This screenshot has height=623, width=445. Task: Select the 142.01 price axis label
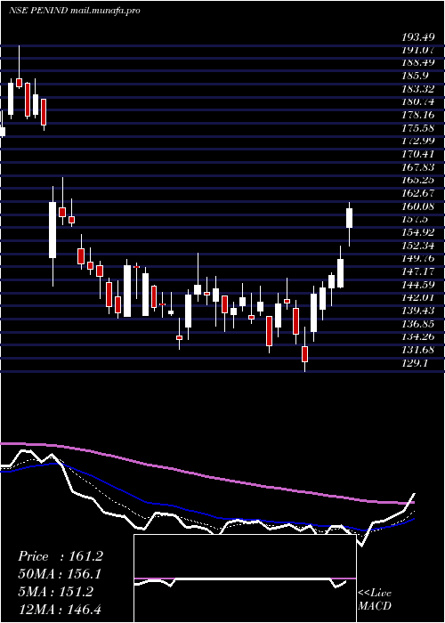(x=417, y=297)
